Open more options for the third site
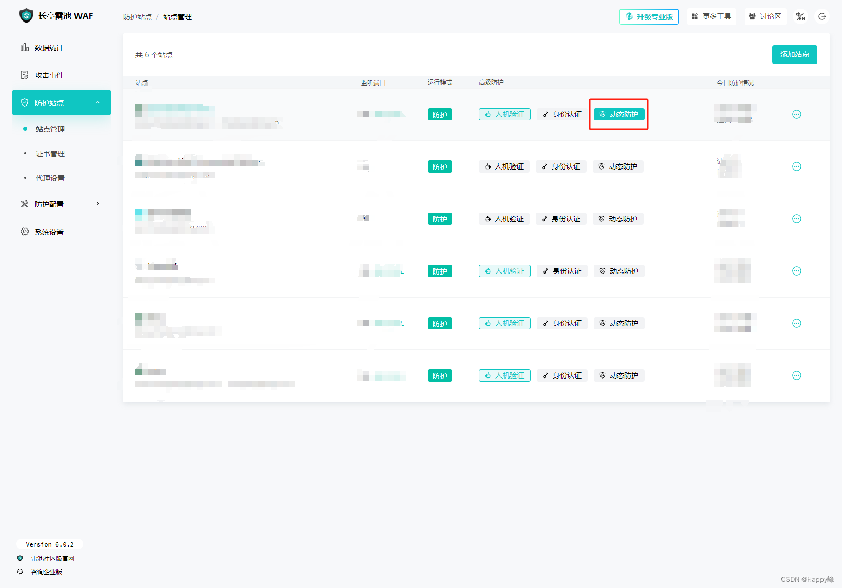The image size is (842, 588). pyautogui.click(x=797, y=219)
